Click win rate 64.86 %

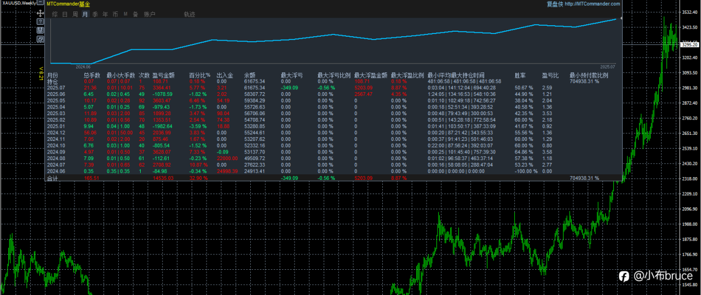524,152
